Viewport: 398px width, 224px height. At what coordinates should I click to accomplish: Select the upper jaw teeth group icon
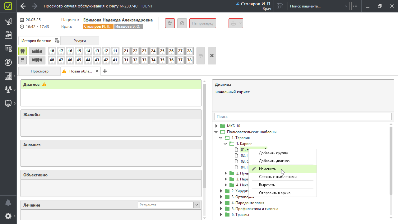[x=37, y=51]
